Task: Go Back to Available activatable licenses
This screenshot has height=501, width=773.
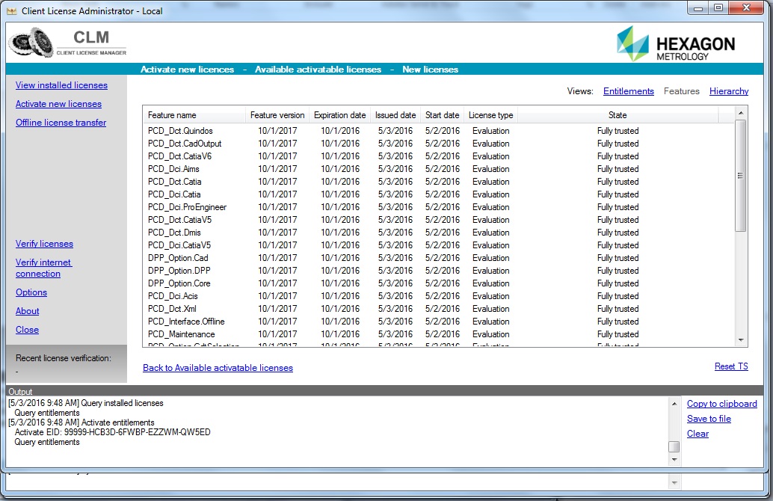Action: (x=218, y=368)
